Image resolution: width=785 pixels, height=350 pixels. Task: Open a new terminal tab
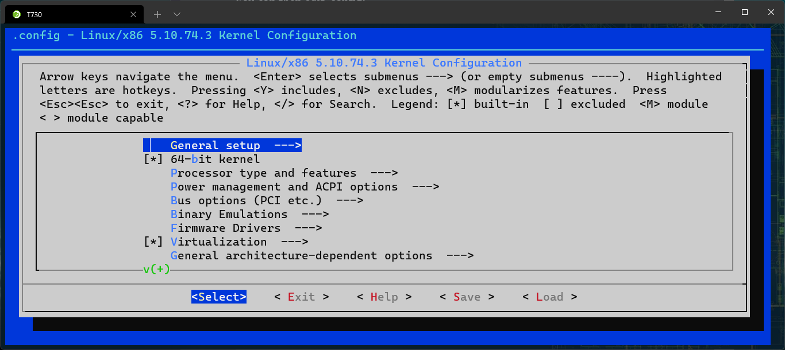pyautogui.click(x=157, y=14)
